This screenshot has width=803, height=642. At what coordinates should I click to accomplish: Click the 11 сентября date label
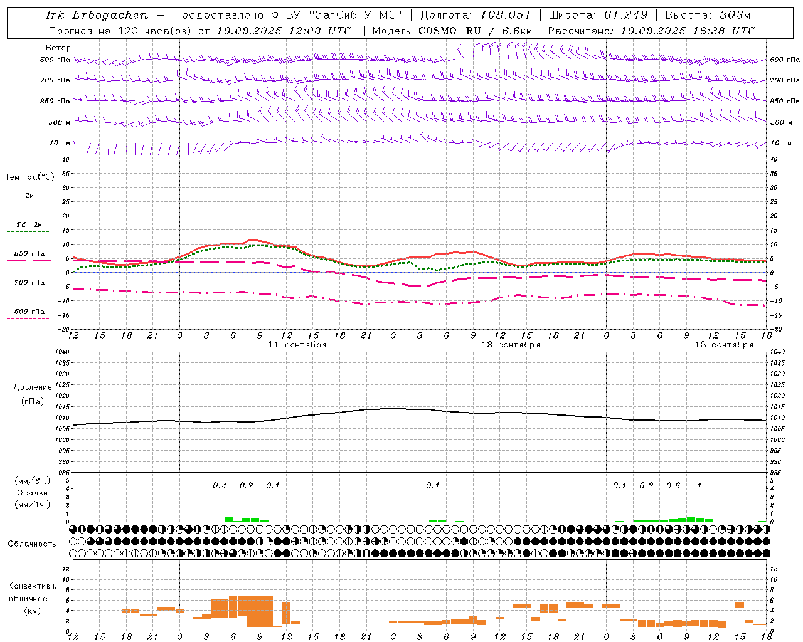click(297, 345)
